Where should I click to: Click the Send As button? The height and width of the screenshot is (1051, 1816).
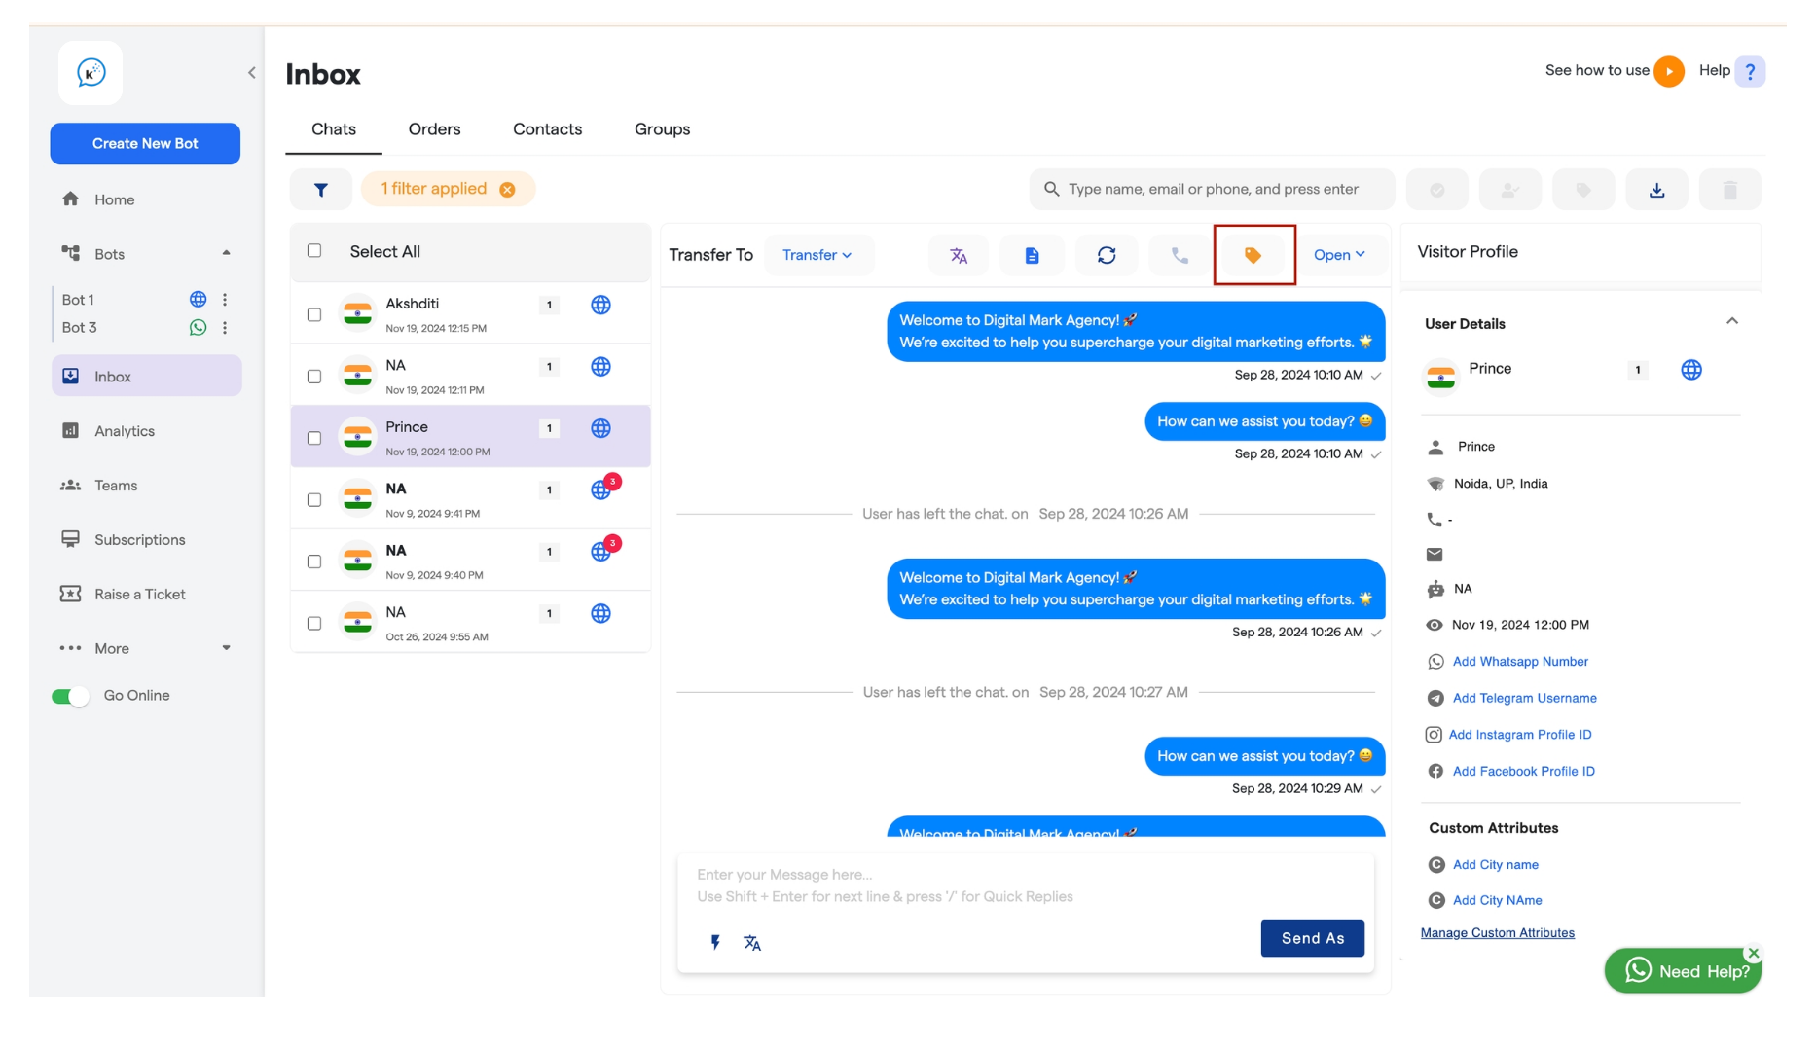click(1312, 938)
